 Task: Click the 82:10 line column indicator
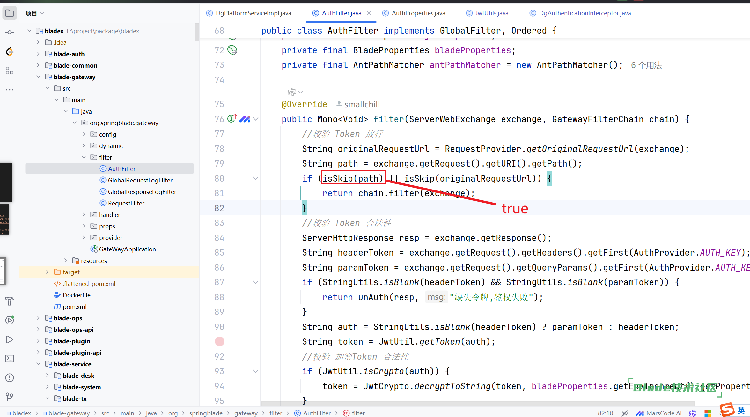[605, 413]
